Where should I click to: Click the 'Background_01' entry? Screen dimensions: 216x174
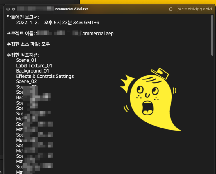(x=32, y=71)
